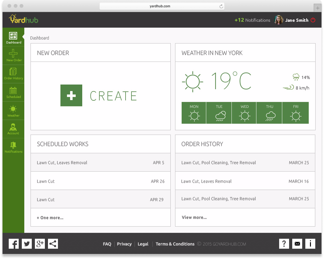The height and width of the screenshot is (259, 324).
Task: Click the large sun weather icon
Action: coord(193,82)
